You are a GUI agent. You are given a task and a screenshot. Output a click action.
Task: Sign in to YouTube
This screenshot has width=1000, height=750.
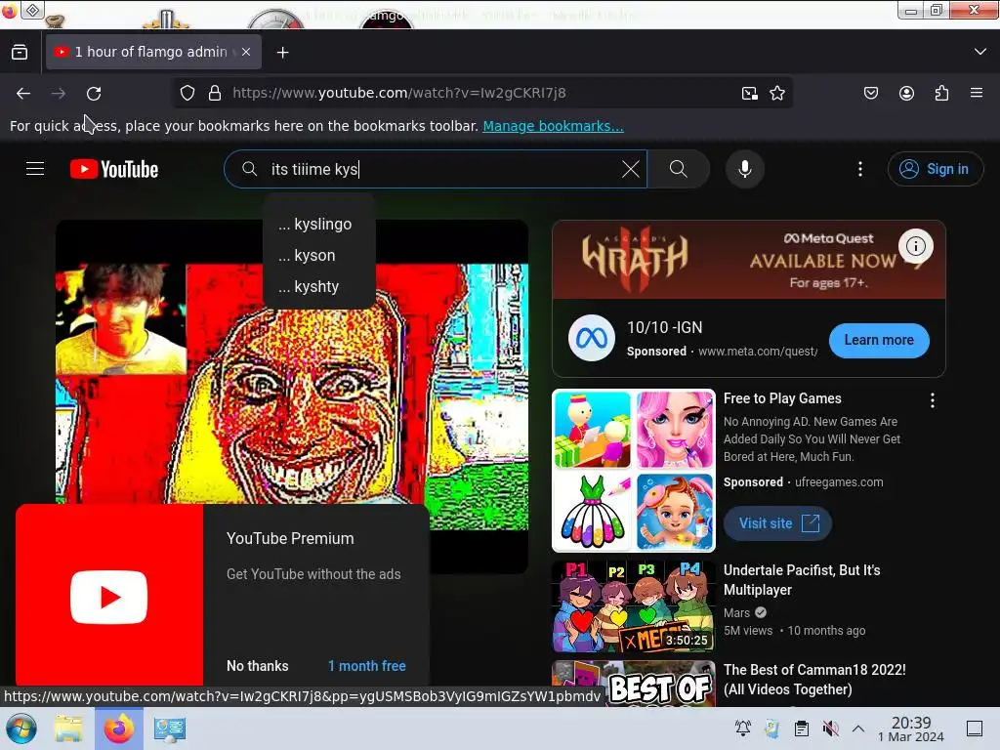click(x=935, y=169)
